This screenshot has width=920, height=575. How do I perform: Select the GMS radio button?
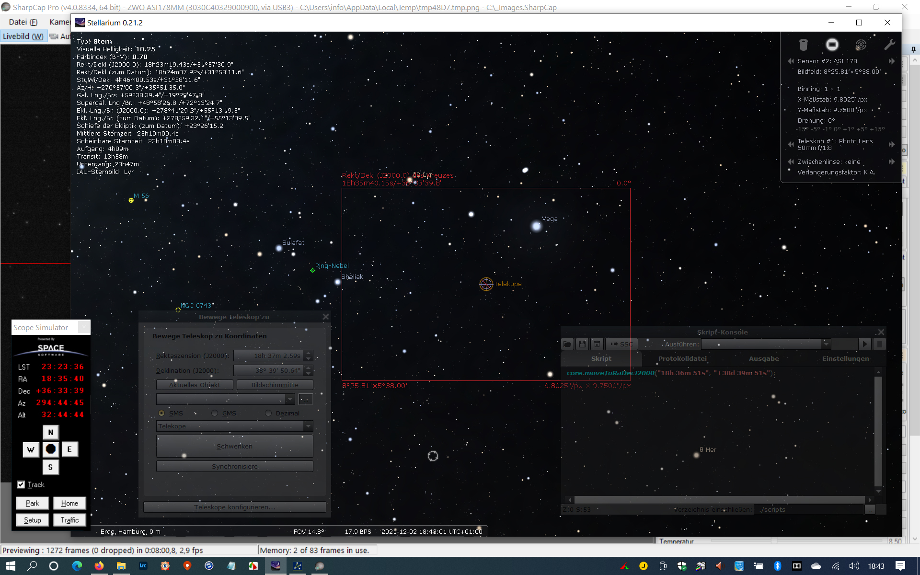tap(215, 413)
